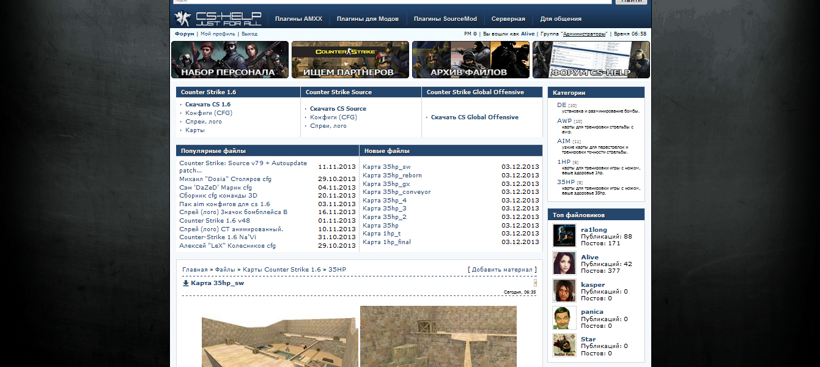820x367 pixels.
Task: Select the AIM category
Action: [564, 141]
